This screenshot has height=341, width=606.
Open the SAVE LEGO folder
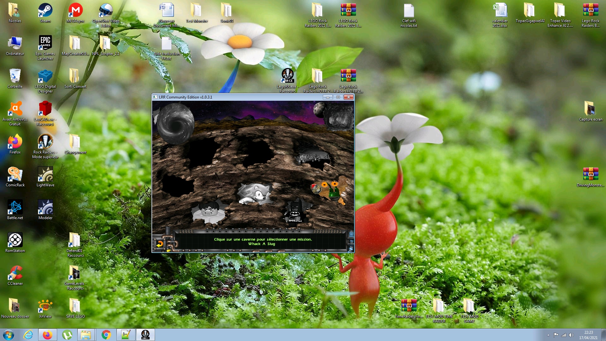[x=75, y=308]
